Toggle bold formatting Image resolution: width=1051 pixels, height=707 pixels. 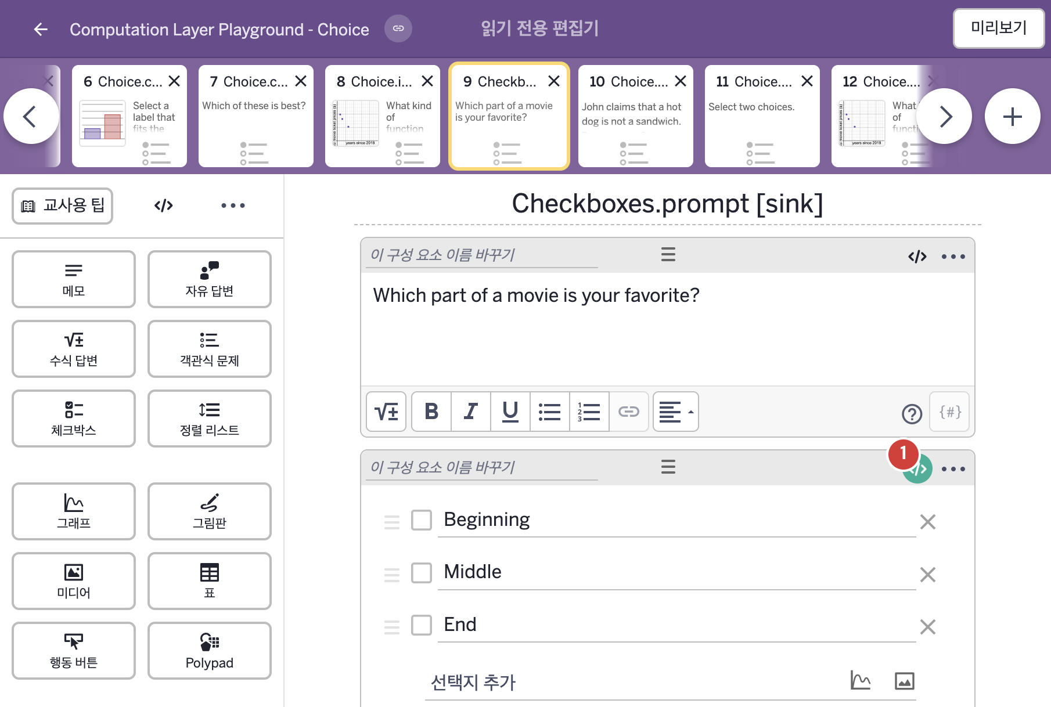tap(431, 412)
